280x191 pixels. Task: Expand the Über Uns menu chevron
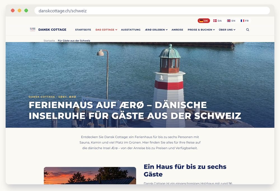[234, 30]
